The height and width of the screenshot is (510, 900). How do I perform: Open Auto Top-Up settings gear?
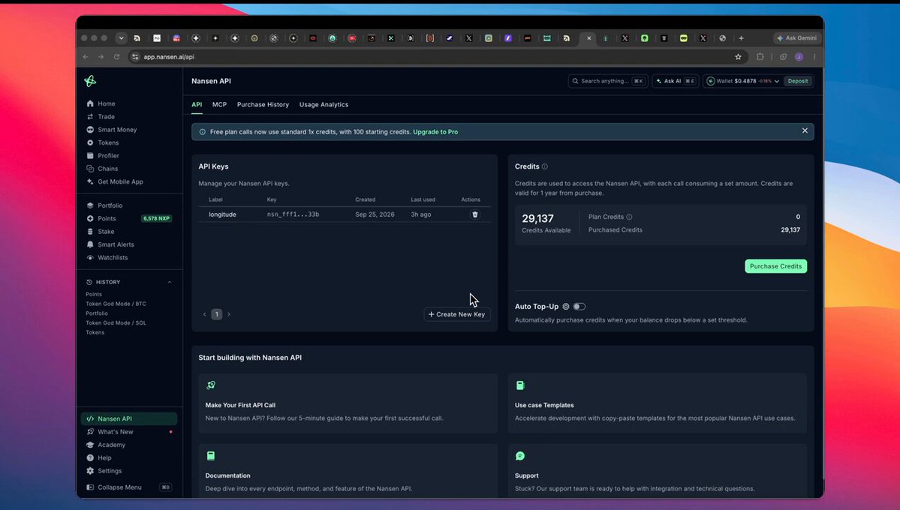pos(566,307)
